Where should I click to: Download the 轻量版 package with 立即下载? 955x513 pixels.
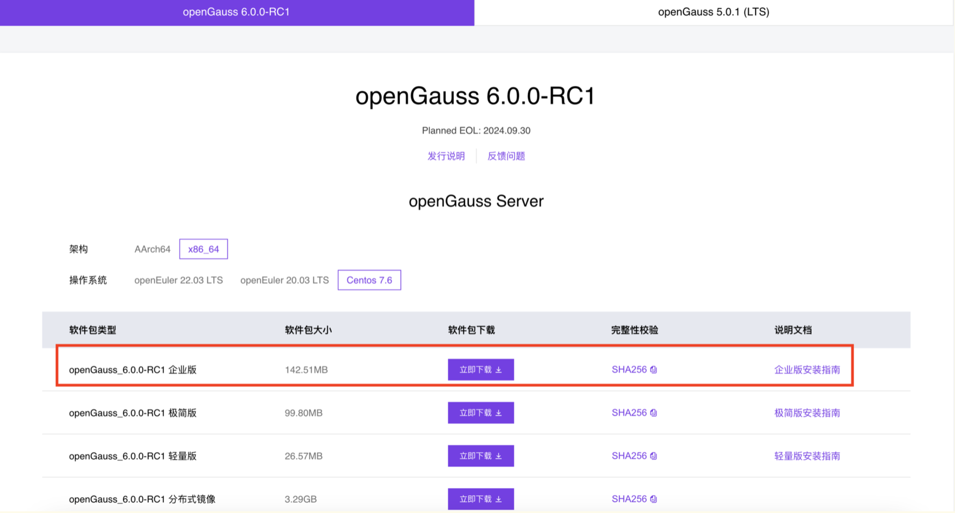481,456
